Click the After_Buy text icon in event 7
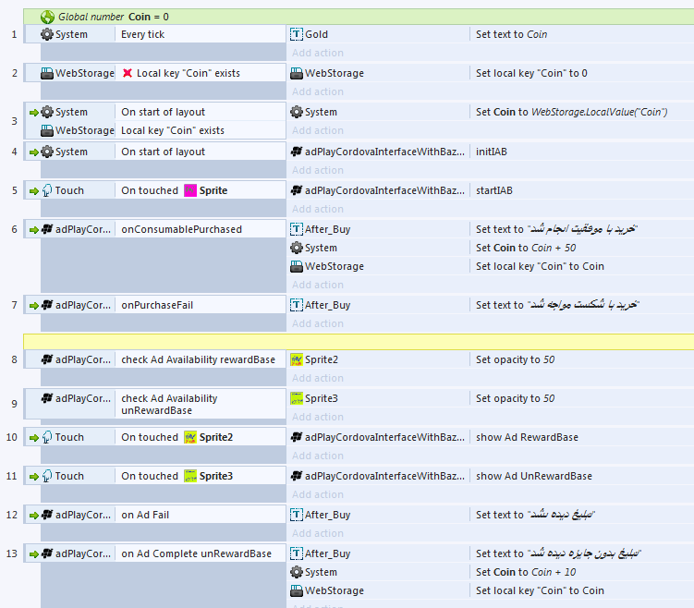 click(297, 305)
